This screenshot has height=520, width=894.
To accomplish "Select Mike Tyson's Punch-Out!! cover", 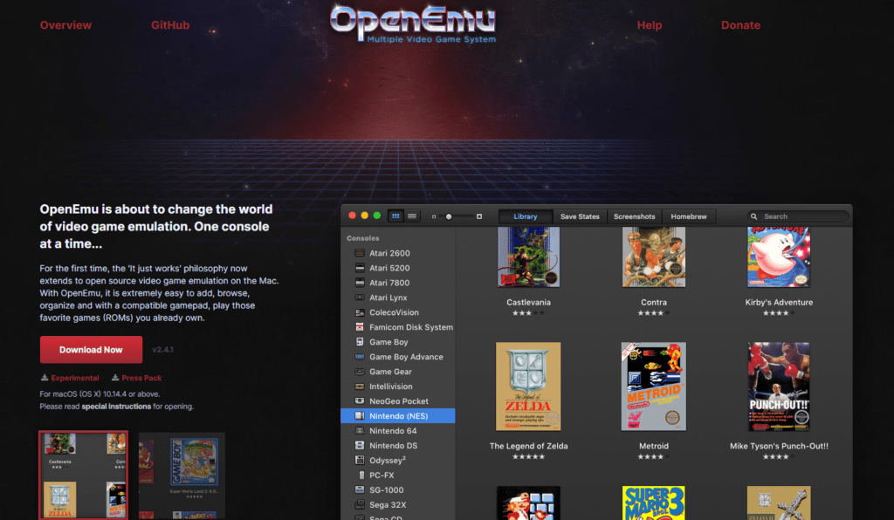I will pyautogui.click(x=779, y=387).
